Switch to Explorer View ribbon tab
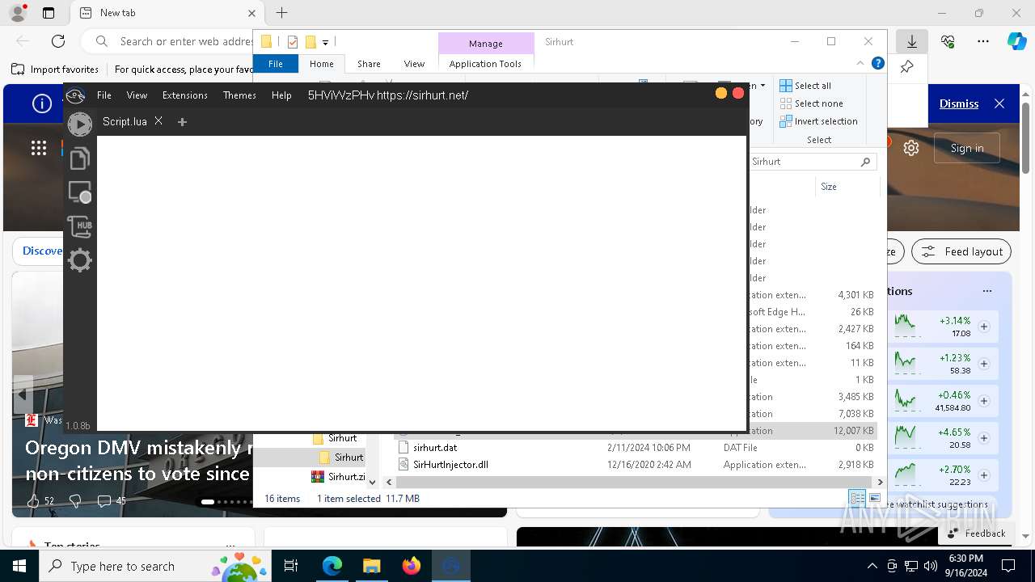Screen dimensions: 1035x582 tap(414, 64)
